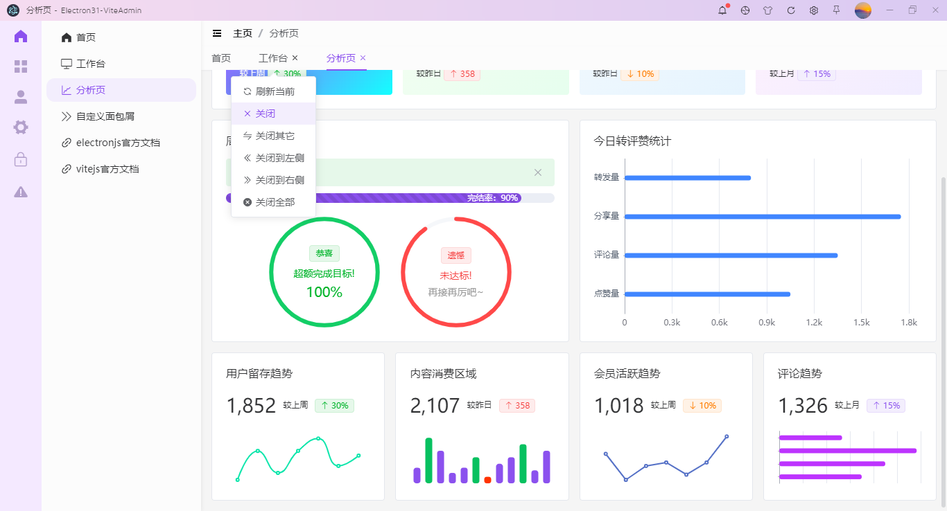Open the user icon in left rail
Image resolution: width=947 pixels, height=511 pixels.
[x=21, y=97]
